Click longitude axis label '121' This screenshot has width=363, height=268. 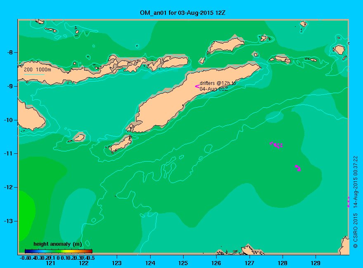pos(50,263)
